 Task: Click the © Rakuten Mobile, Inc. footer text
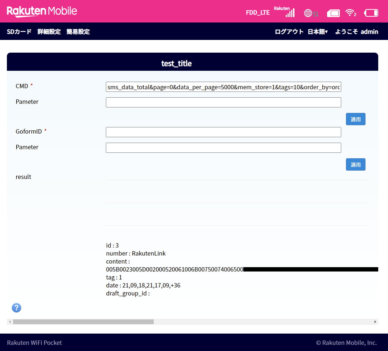tap(346, 343)
